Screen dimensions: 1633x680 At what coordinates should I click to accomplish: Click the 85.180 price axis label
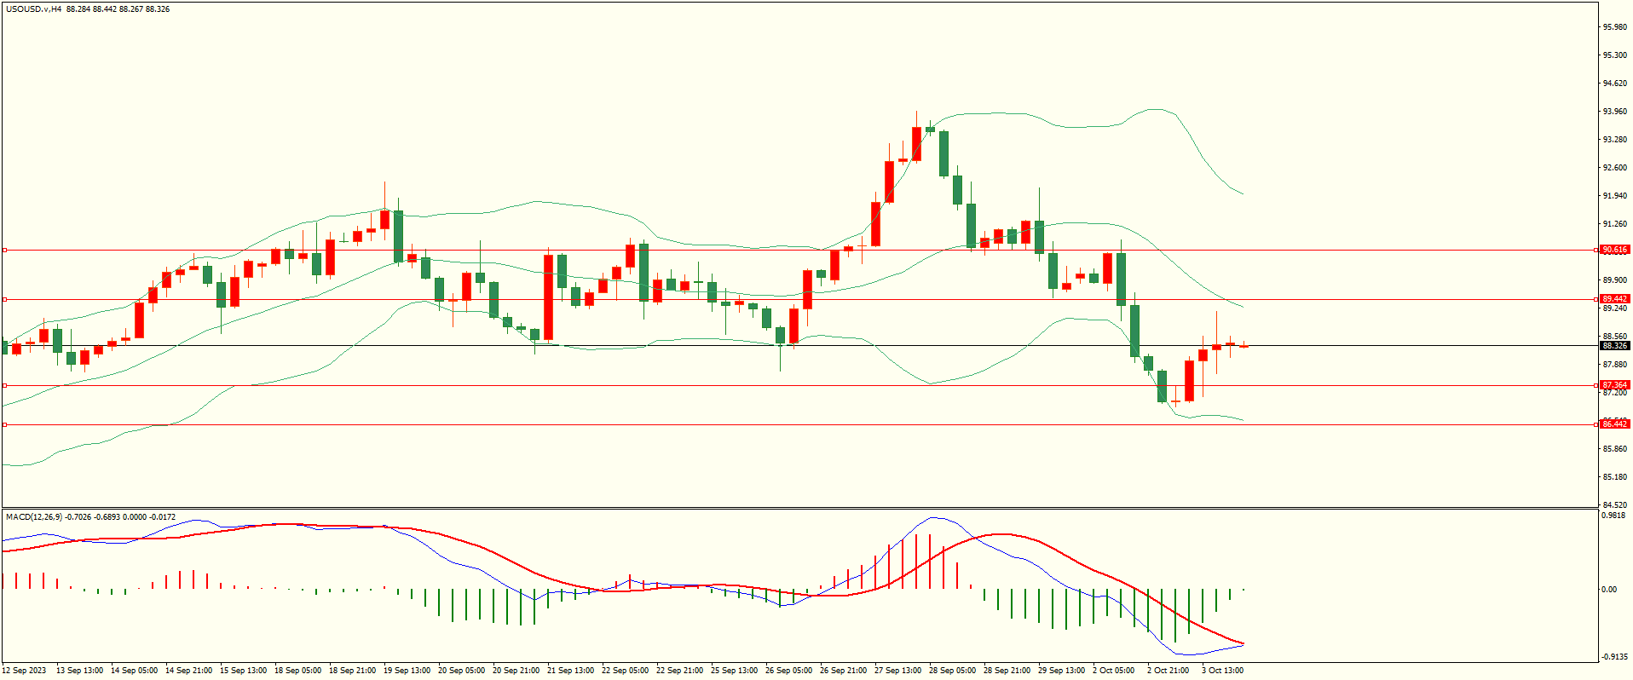coord(1615,477)
